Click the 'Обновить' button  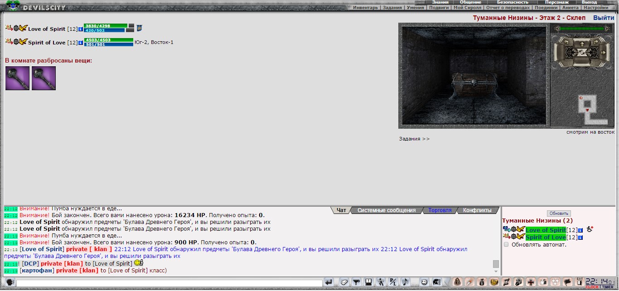pos(559,213)
